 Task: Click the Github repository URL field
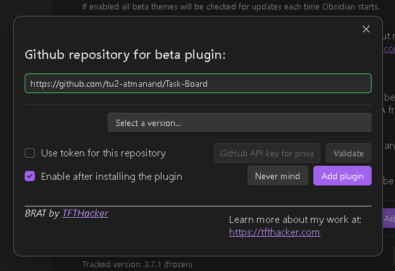[198, 83]
